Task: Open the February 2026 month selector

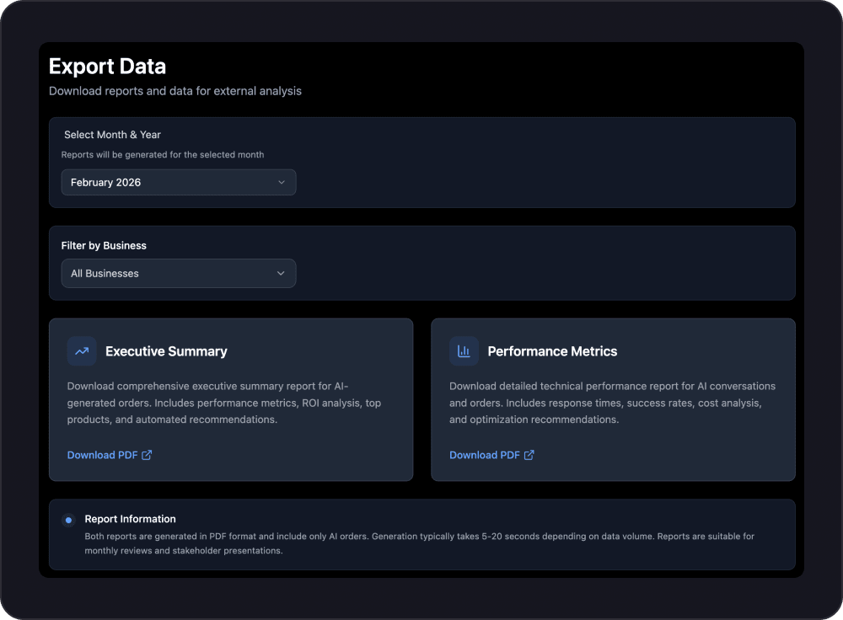Action: point(179,182)
